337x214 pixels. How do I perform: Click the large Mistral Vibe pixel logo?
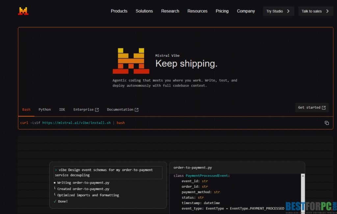coord(131,61)
